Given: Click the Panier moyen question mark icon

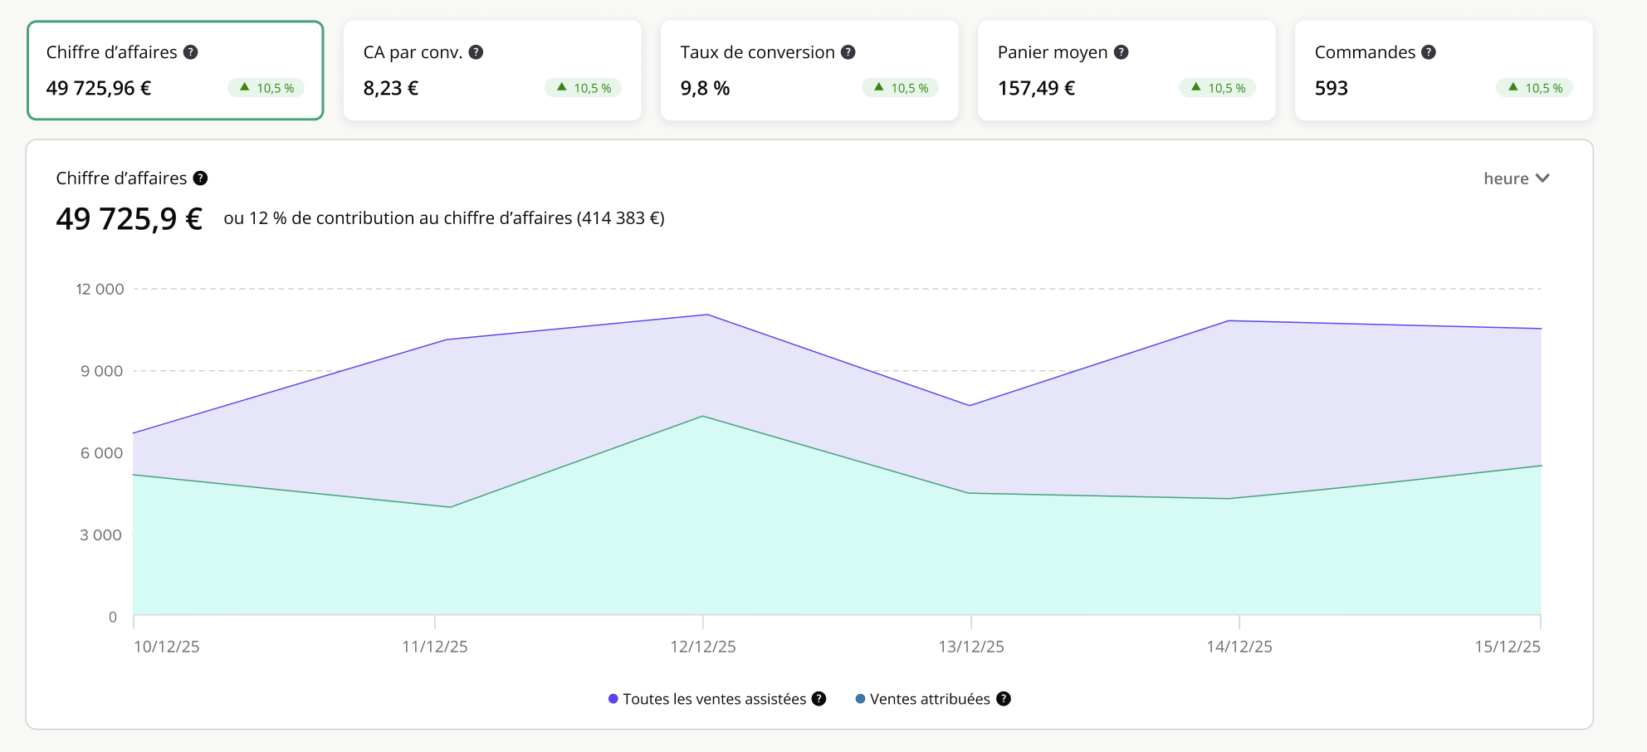Looking at the screenshot, I should (x=1121, y=52).
